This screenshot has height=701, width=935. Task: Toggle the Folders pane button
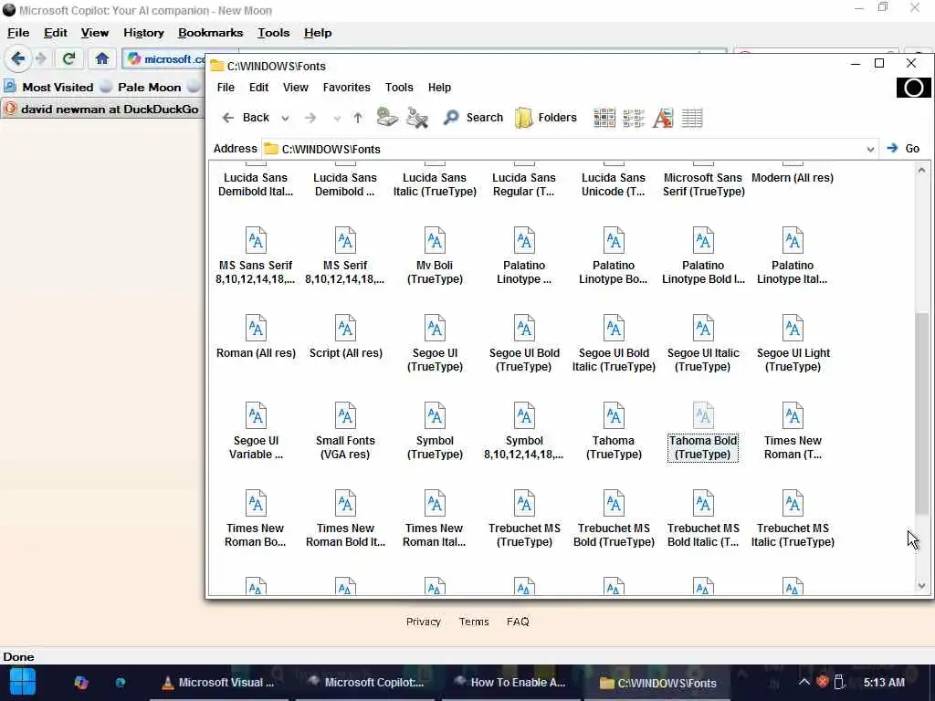click(546, 118)
